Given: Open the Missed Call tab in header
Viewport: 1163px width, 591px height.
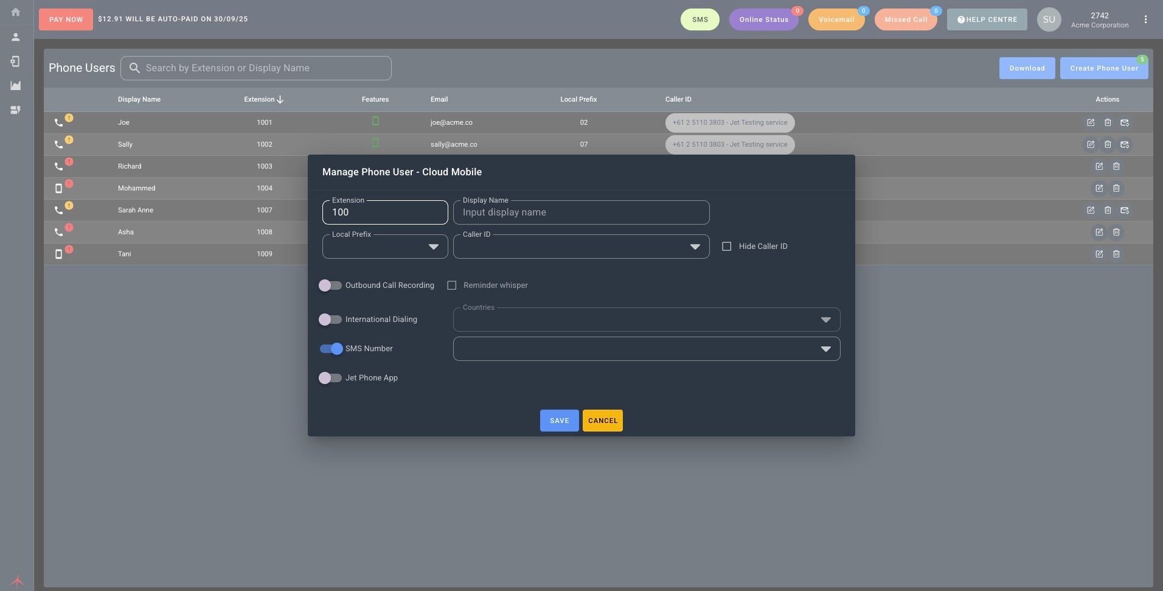Looking at the screenshot, I should [906, 19].
